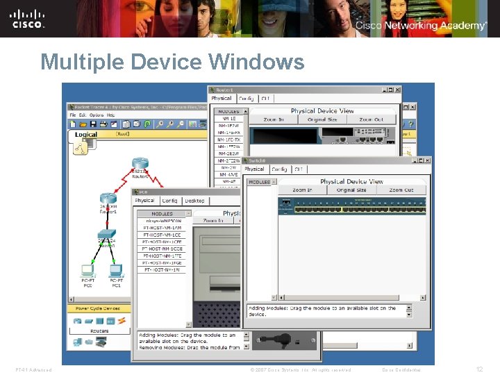Click the down arrow of the PC0 modules list scrollbar
500x375 pixels.
pos(188,324)
